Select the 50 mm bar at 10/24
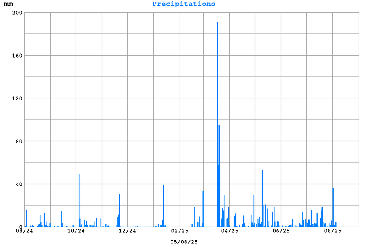The width and height of the screenshot is (368, 245). tap(79, 200)
